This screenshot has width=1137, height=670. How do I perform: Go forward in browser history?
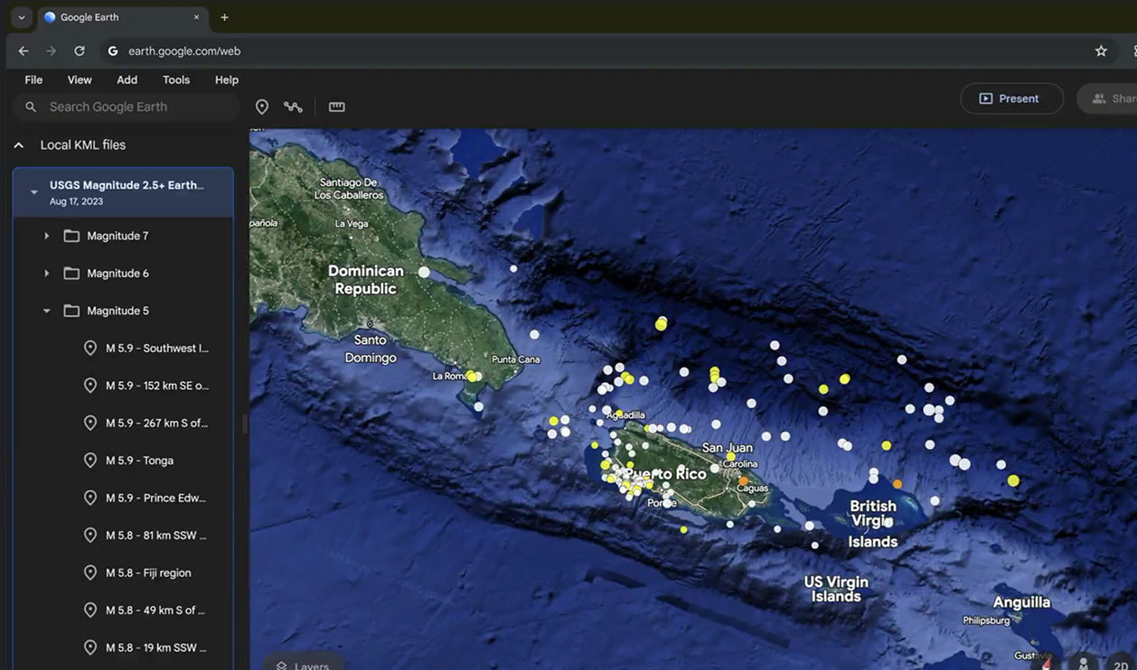(52, 51)
